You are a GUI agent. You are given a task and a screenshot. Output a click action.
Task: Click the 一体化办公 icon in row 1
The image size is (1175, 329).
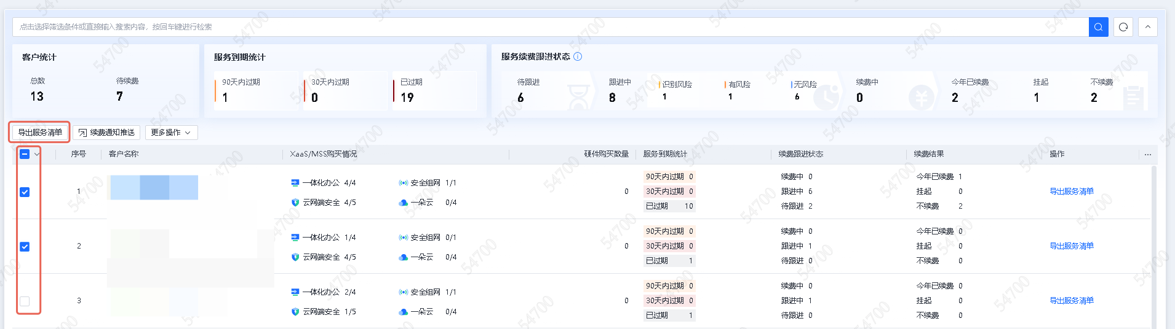click(295, 183)
